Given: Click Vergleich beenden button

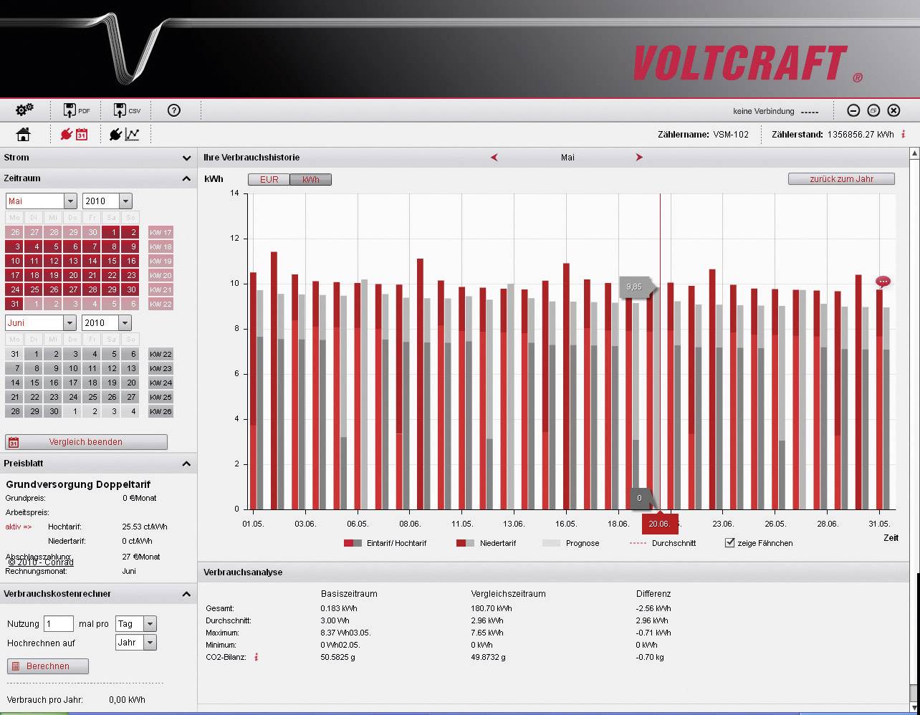Looking at the screenshot, I should click(86, 442).
